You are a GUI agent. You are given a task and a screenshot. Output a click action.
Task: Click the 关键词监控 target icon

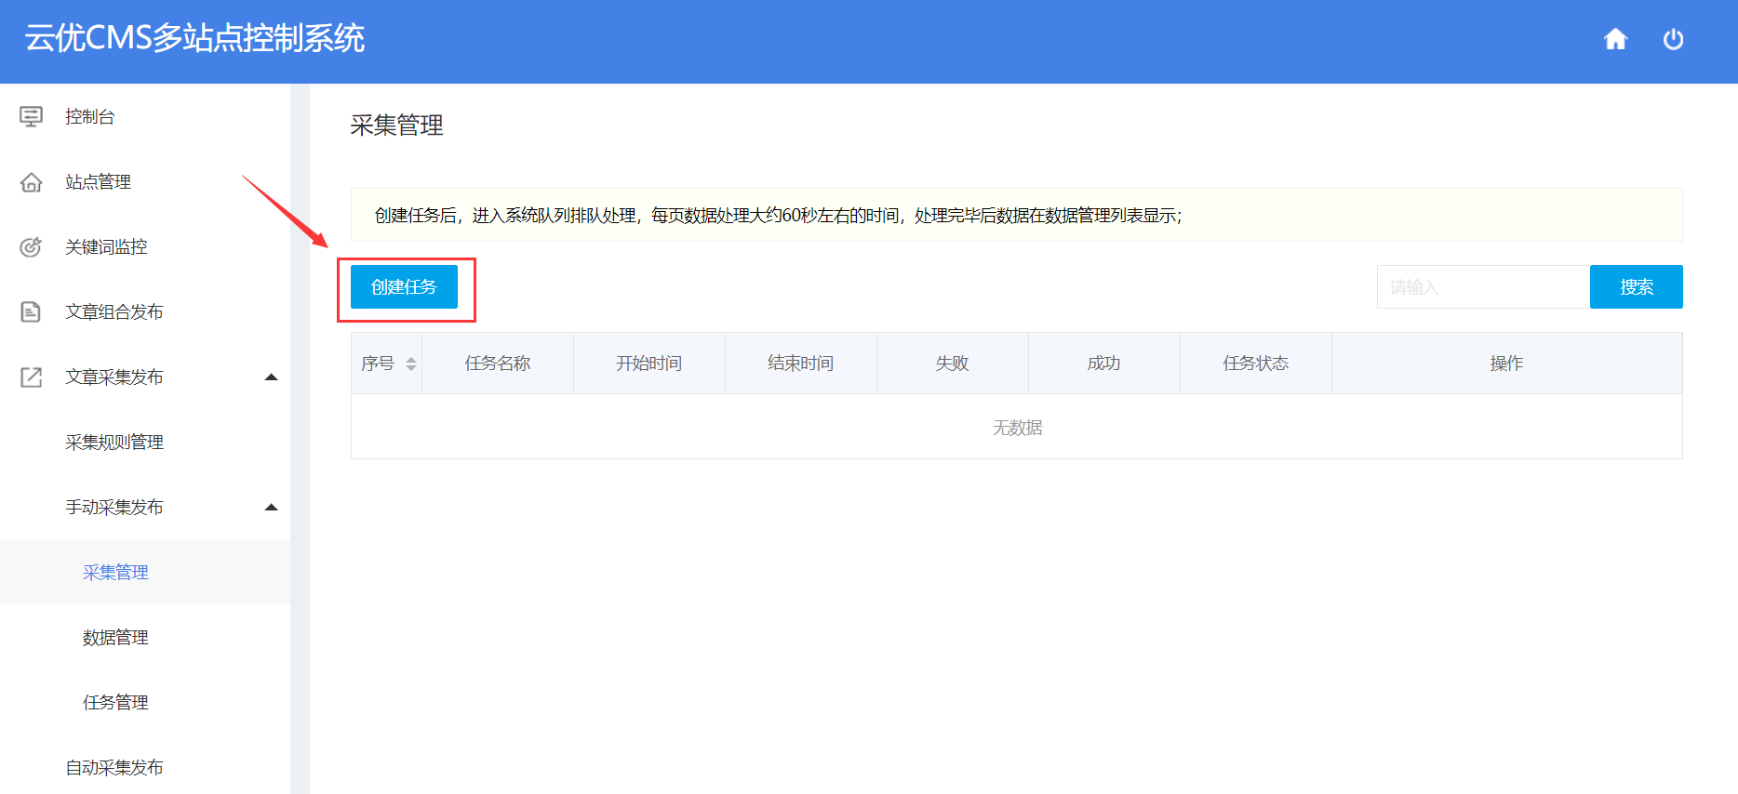31,246
